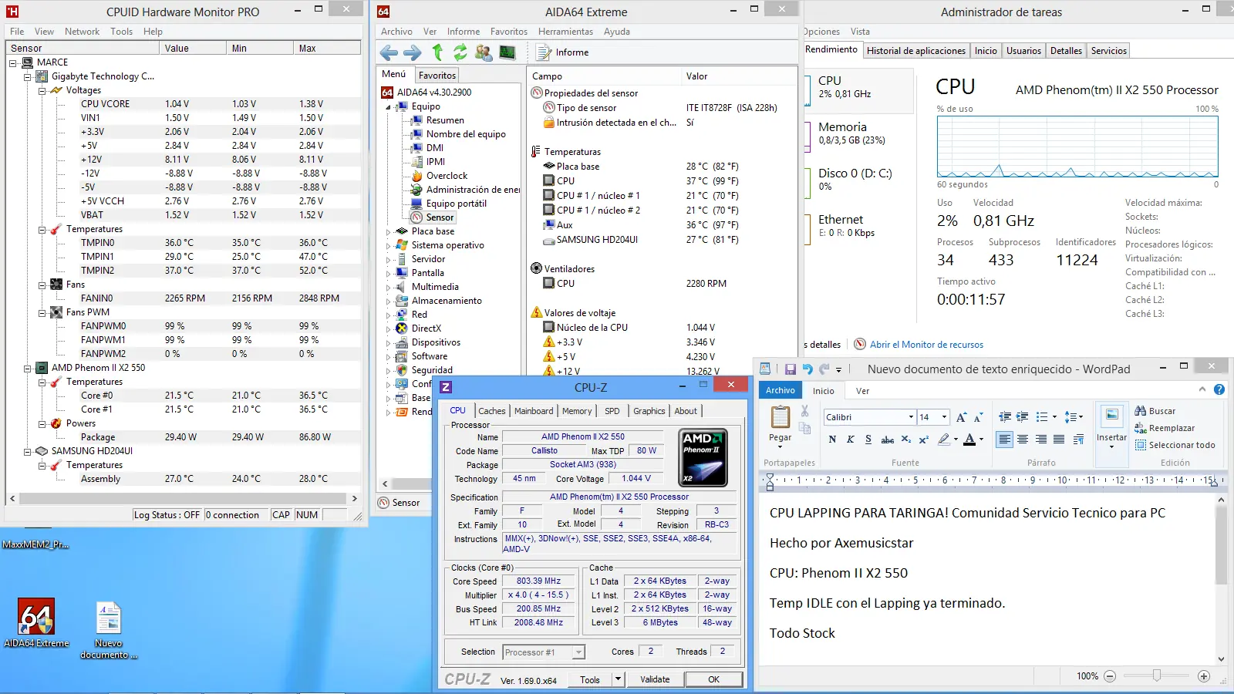Center text in WordPad
Image resolution: width=1234 pixels, height=694 pixels.
(x=1023, y=439)
